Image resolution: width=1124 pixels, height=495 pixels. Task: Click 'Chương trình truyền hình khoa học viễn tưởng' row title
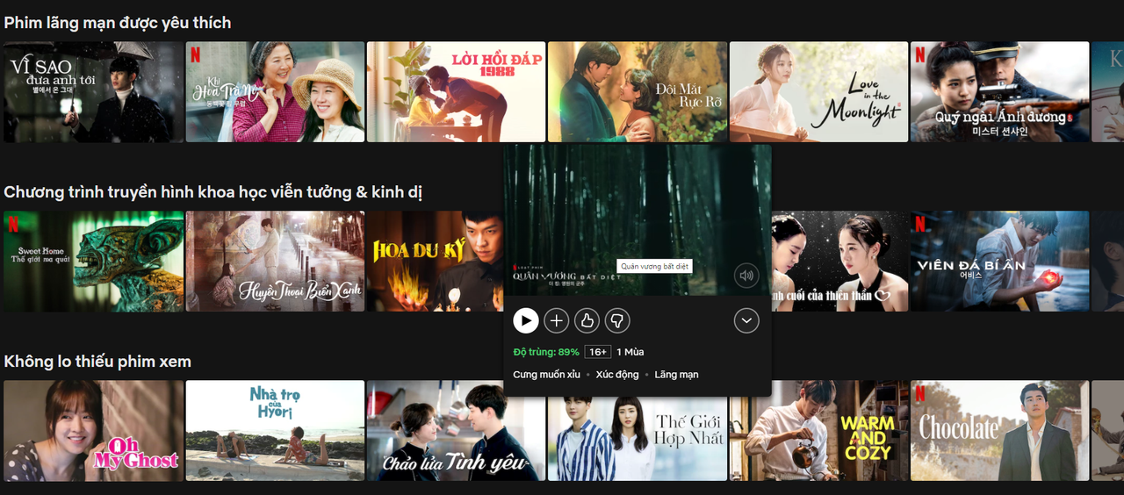(213, 192)
